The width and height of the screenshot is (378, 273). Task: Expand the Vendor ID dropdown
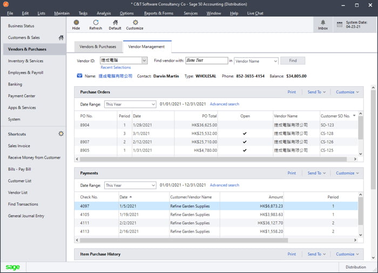point(144,60)
